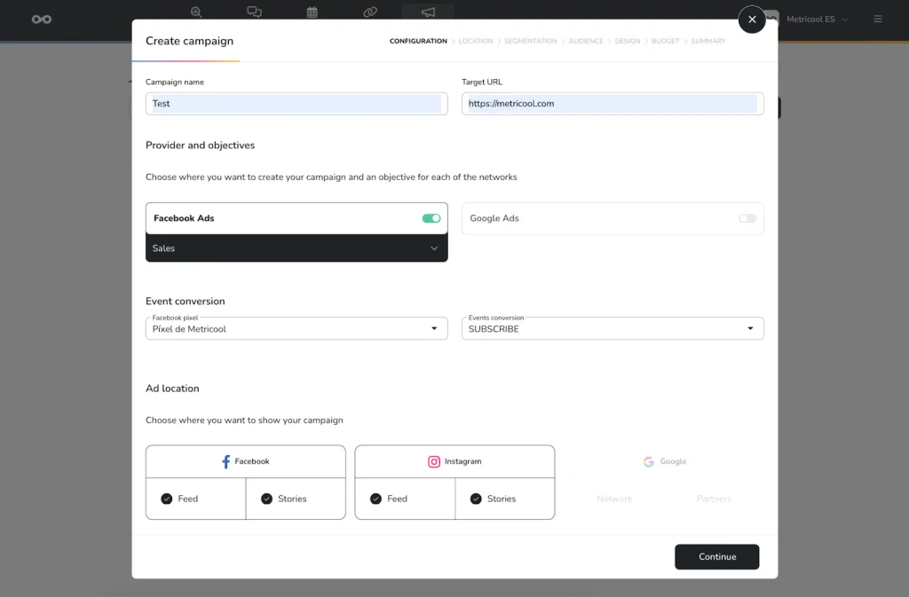Click the Instagram logo in ad location
The height and width of the screenshot is (597, 909).
point(433,461)
